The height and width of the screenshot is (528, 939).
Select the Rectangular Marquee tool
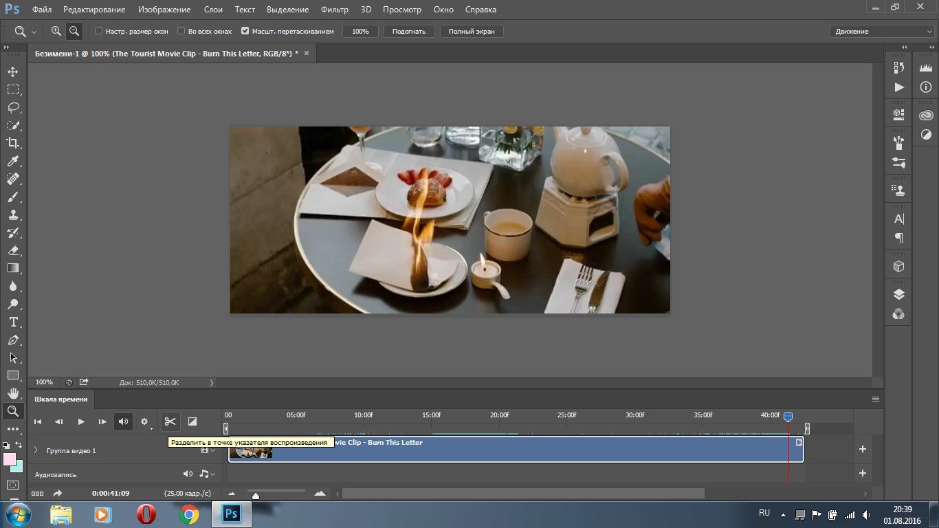click(x=13, y=89)
